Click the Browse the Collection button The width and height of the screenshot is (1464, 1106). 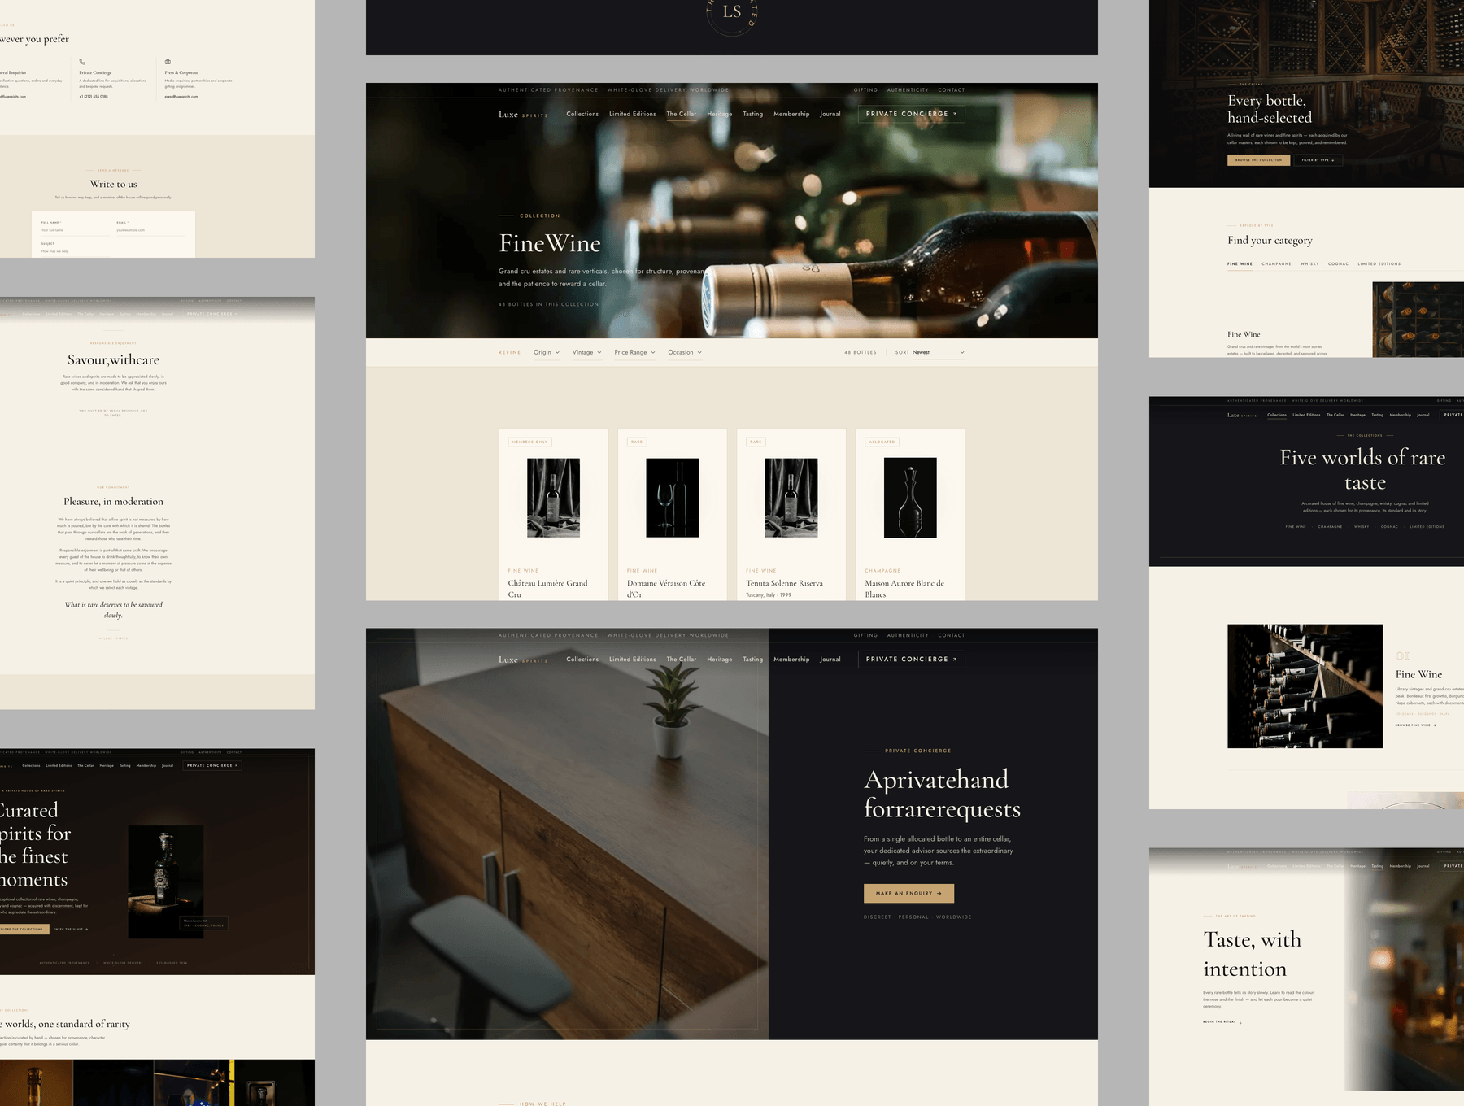(x=1258, y=160)
